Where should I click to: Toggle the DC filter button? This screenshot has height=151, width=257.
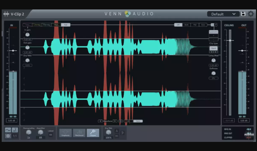tap(117, 136)
